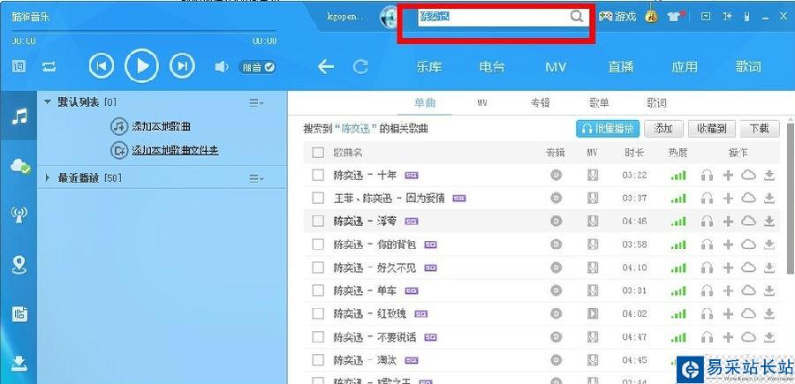Listen to 十年 via headphone icon
Image resolution: width=795 pixels, height=384 pixels.
pos(707,176)
